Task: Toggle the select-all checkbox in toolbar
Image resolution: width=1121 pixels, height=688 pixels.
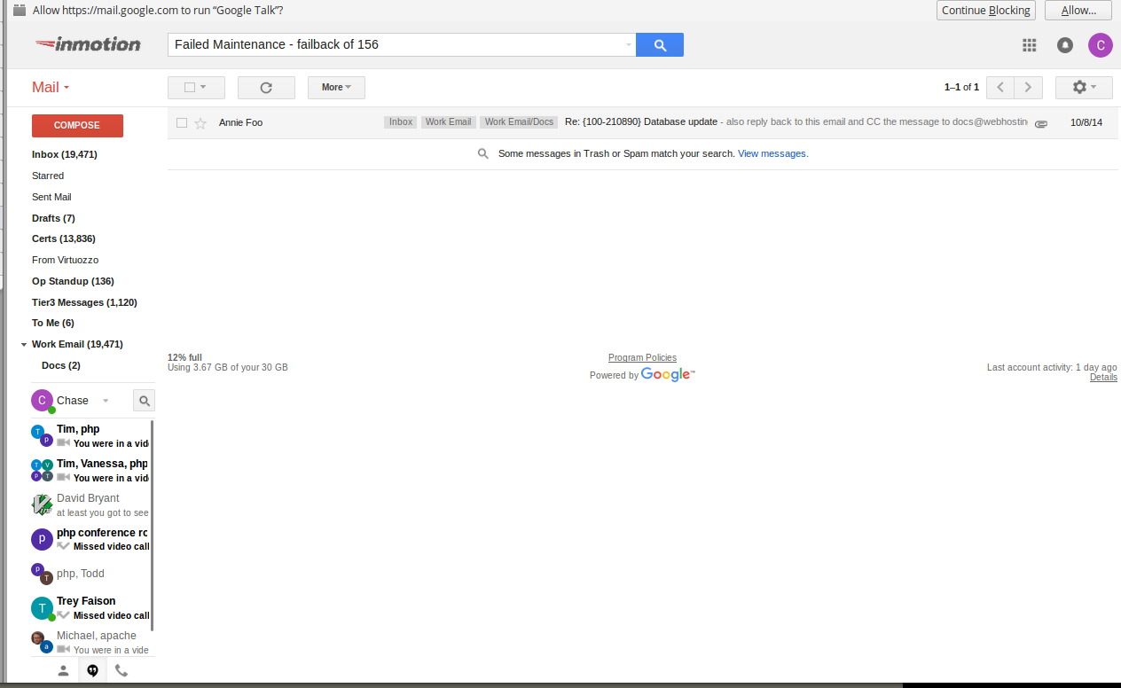Action: point(189,88)
